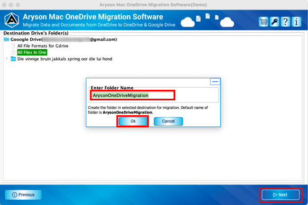Select Die vinnige bruin jakkals spring oor die lui hond
Image resolution: width=308 pixels, height=205 pixels.
click(65, 59)
